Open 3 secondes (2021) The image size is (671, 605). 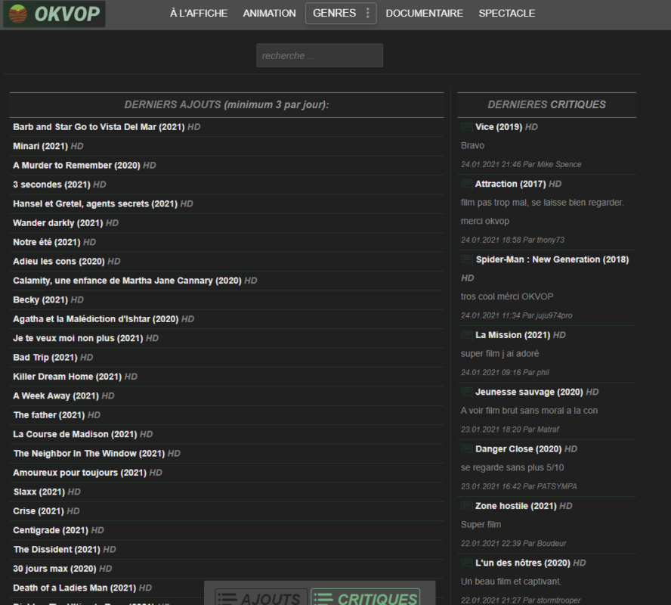(51, 185)
